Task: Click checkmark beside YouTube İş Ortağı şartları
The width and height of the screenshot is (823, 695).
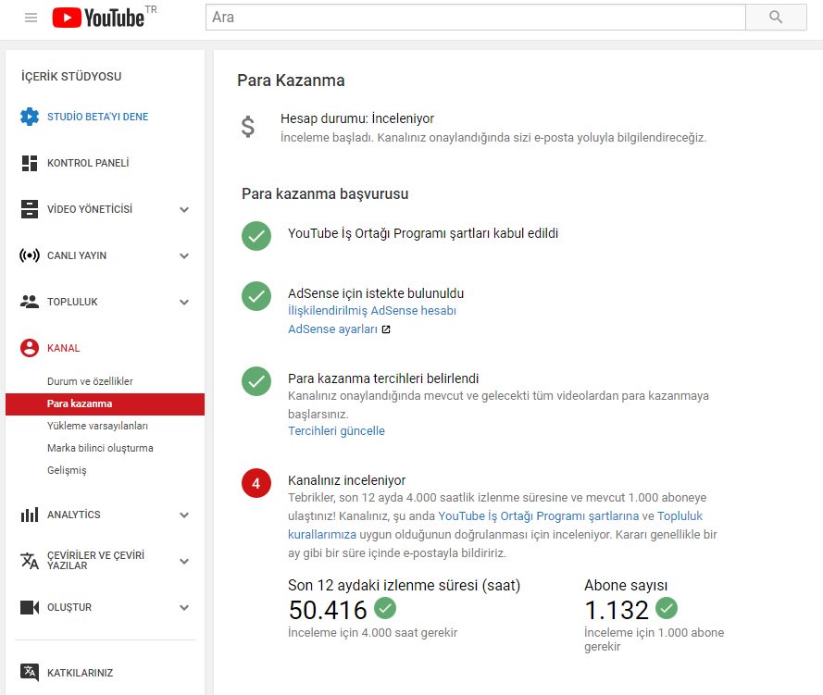Action: 256,236
